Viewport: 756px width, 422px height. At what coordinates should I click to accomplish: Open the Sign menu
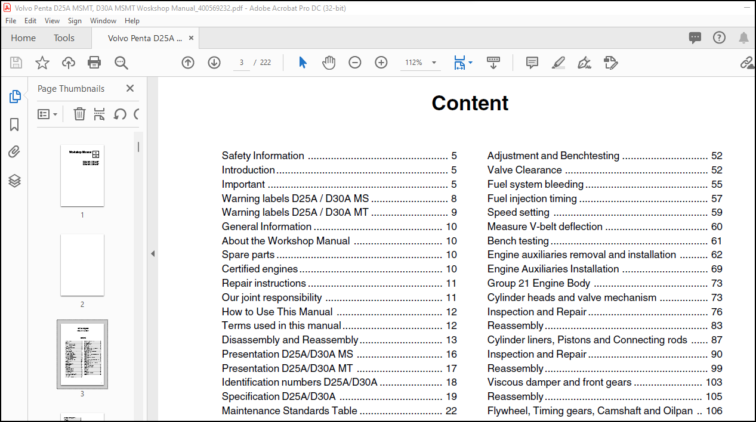(75, 20)
